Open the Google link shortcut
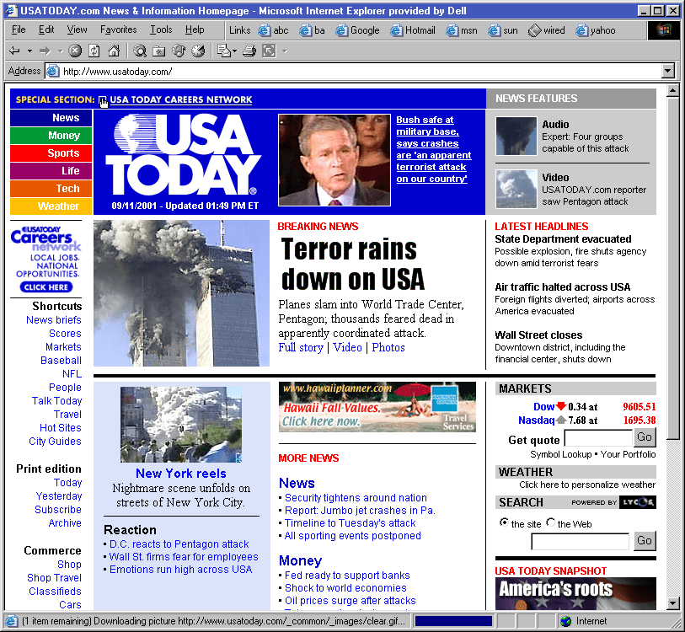This screenshot has width=685, height=632. pyautogui.click(x=357, y=30)
